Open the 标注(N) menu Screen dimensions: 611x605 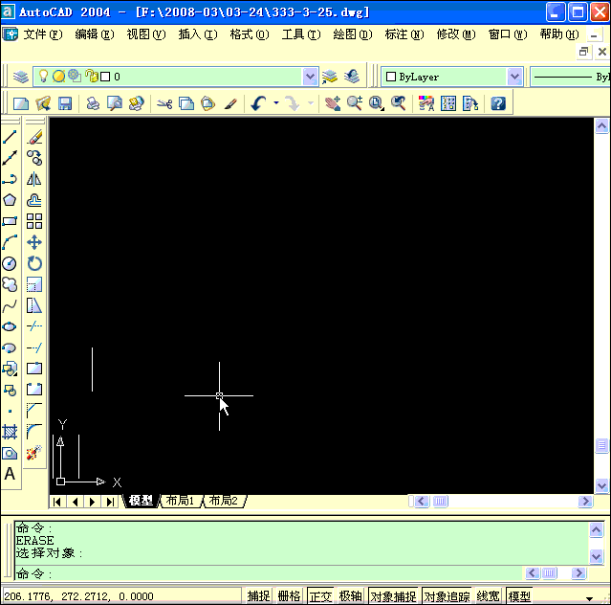point(404,34)
